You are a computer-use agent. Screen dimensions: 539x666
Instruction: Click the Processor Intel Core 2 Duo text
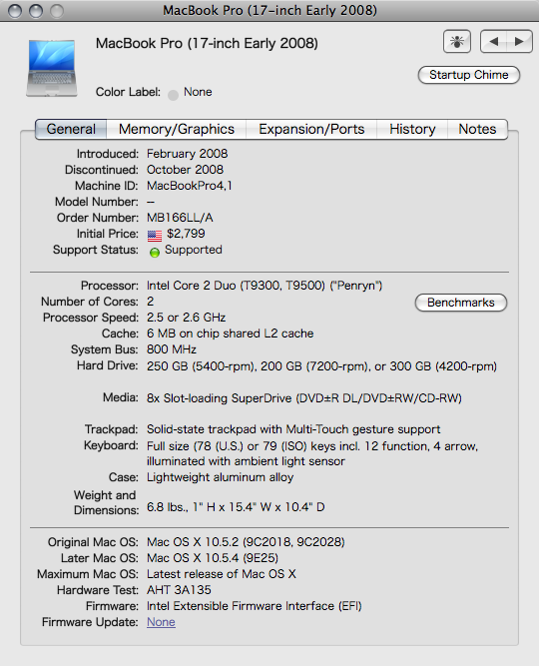coord(265,286)
